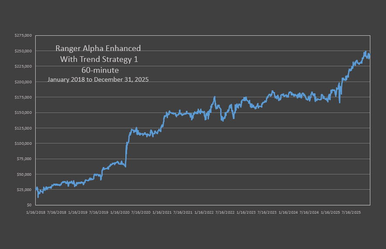
Task: Click the 7/16/2022 x-axis date label
Action: pos(225,212)
